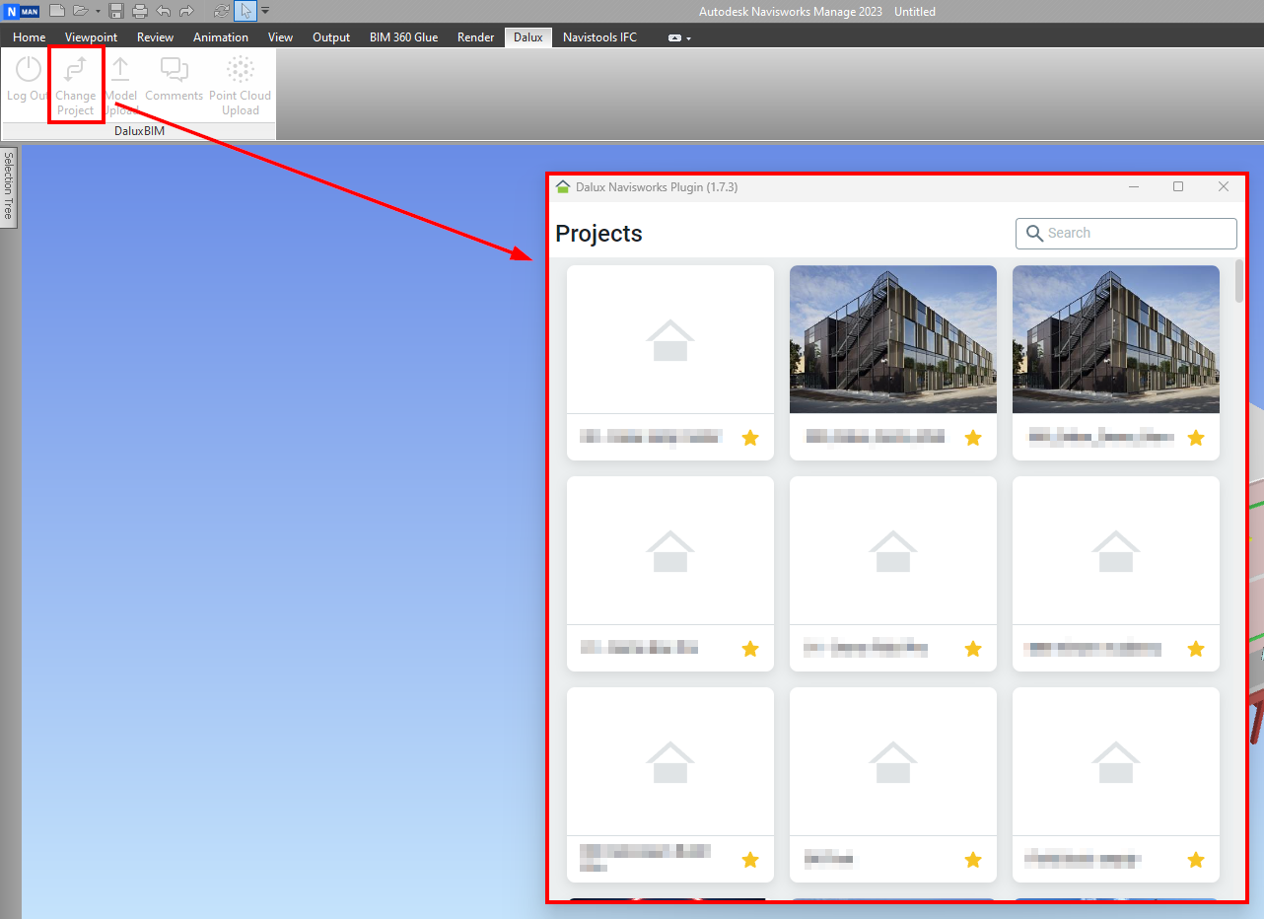Click the Save icon in quick access toolbar
This screenshot has width=1264, height=919.
pos(115,11)
